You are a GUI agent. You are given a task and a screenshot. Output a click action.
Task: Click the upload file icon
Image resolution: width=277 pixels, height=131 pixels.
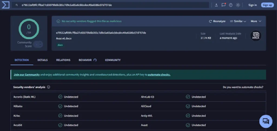click(216, 5)
